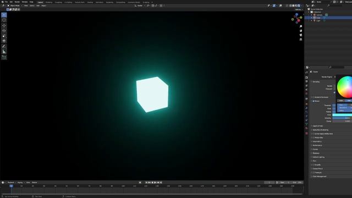Viewport: 352px width, 198px height.
Task: Switch to the Animation workspace tab
Action: [x=100, y=2]
